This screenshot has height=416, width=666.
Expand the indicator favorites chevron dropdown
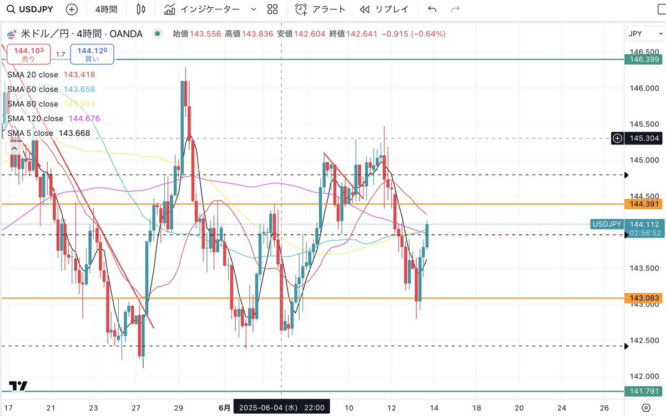[x=254, y=9]
